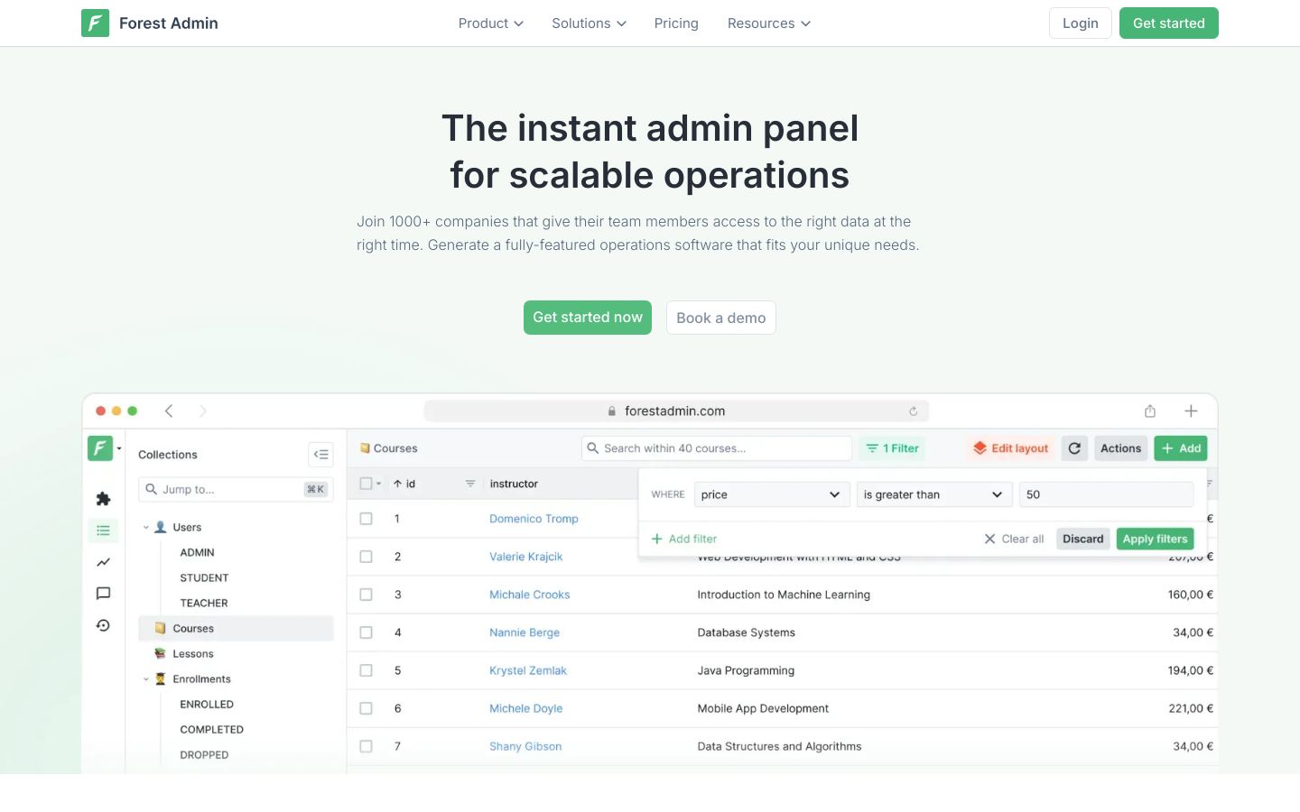Image resolution: width=1300 pixels, height=812 pixels.
Task: Go to the Pricing page
Action: [676, 23]
